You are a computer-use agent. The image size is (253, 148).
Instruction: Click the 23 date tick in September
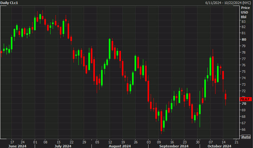tap(185, 142)
